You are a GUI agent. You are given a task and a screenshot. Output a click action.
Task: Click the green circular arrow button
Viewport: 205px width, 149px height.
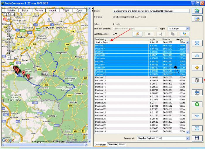click(197, 104)
